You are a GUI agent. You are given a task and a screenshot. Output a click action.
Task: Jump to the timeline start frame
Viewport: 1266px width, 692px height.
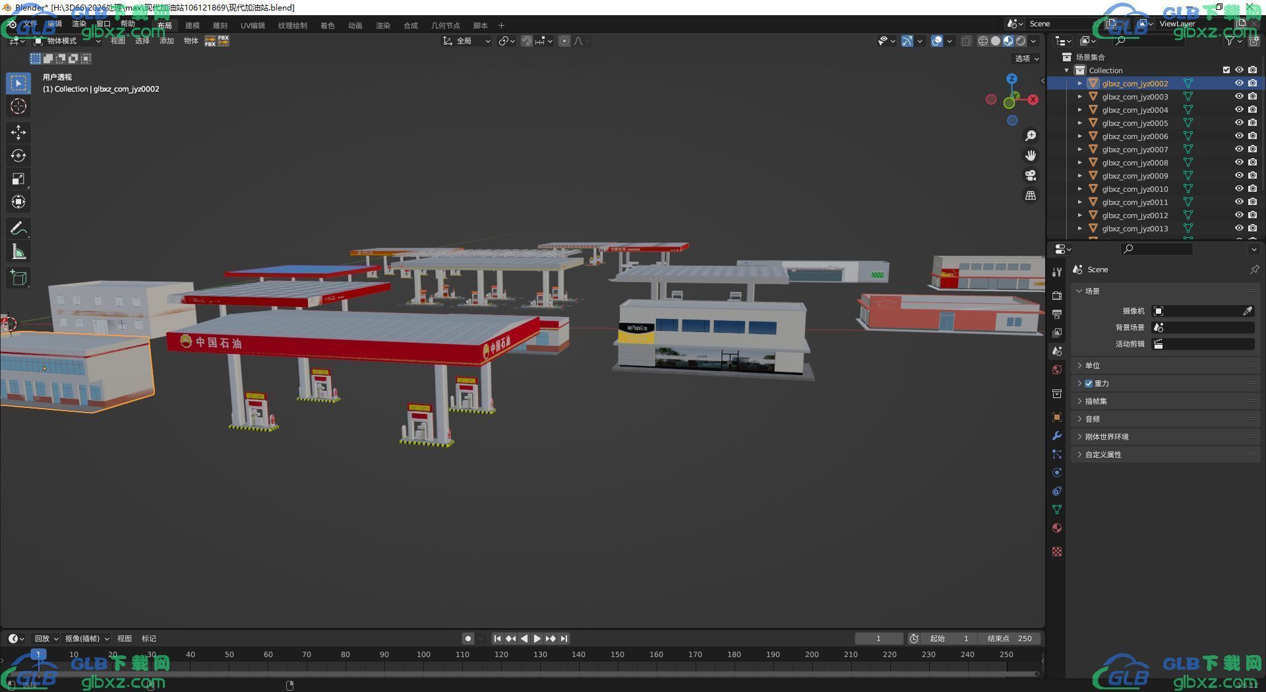tap(497, 639)
